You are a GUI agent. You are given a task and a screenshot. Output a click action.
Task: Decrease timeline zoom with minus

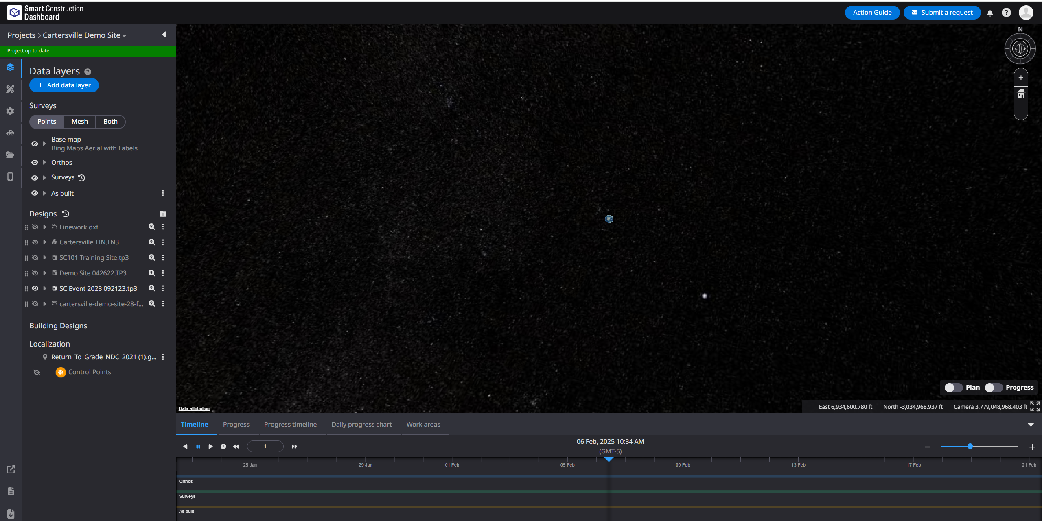(x=928, y=447)
